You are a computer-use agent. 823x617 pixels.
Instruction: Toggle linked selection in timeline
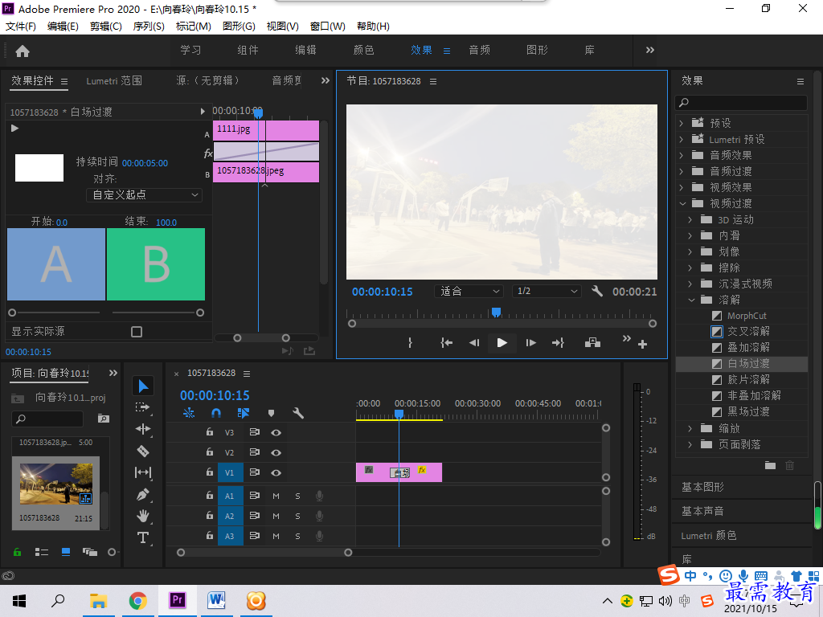coord(243,413)
